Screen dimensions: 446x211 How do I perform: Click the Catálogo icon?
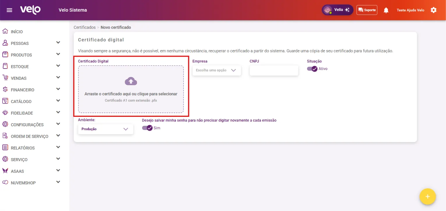(5, 101)
